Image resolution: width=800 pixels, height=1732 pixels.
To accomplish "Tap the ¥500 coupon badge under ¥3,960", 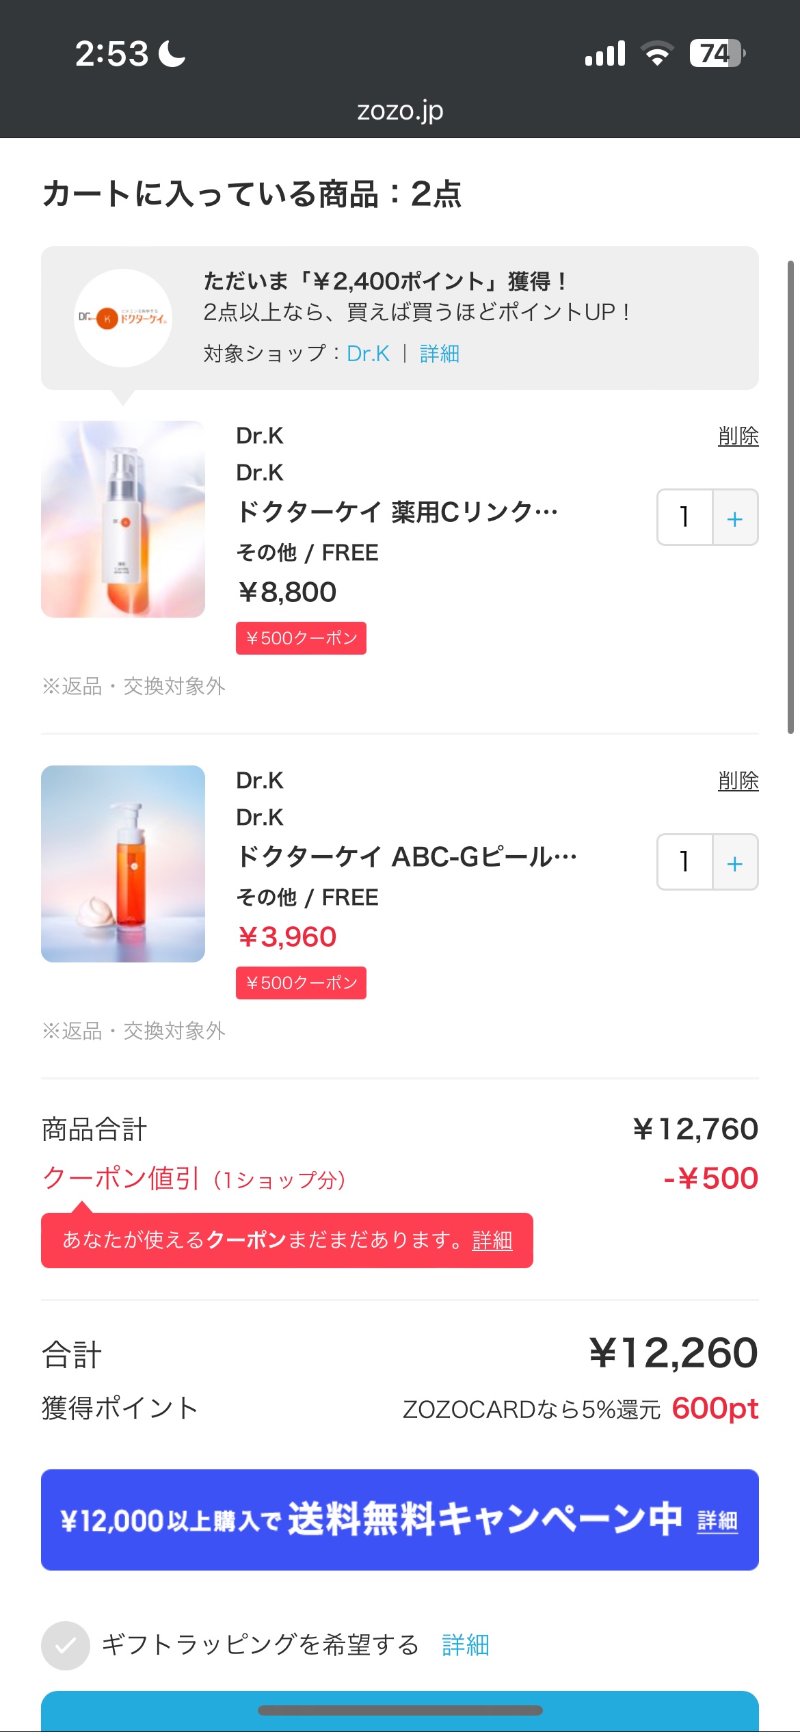I will (301, 983).
